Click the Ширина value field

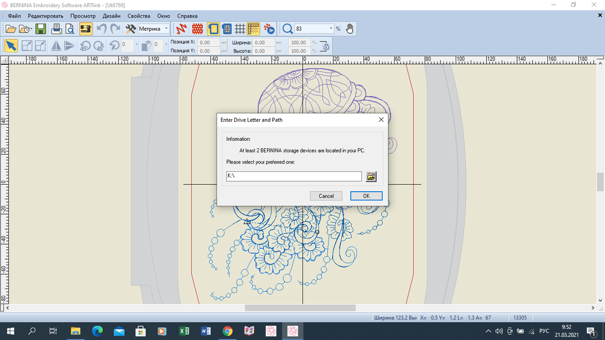(264, 42)
